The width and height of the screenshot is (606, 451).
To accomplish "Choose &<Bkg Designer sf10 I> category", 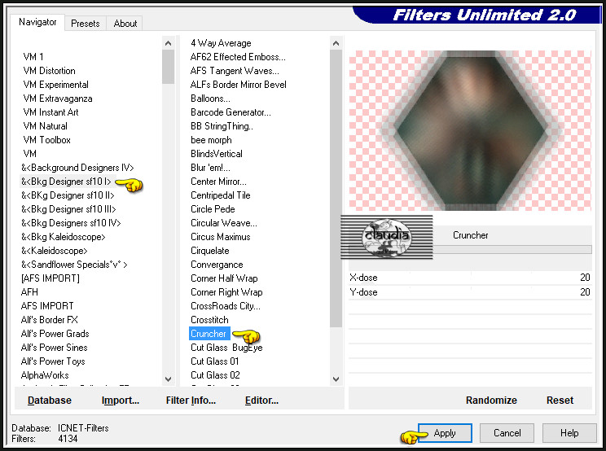I will pos(66,182).
